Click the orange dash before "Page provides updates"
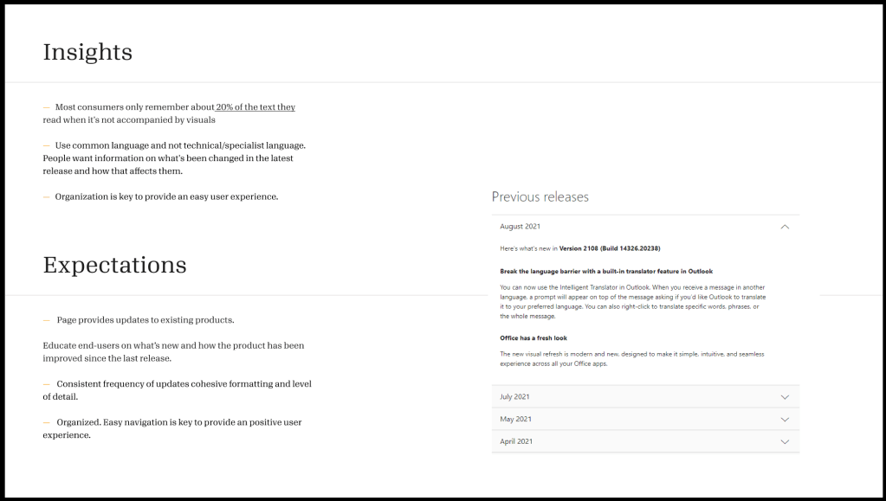The image size is (886, 501). (x=47, y=320)
